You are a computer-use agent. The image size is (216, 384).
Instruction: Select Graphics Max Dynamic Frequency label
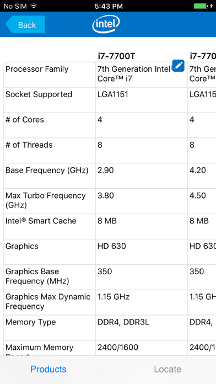(x=48, y=301)
